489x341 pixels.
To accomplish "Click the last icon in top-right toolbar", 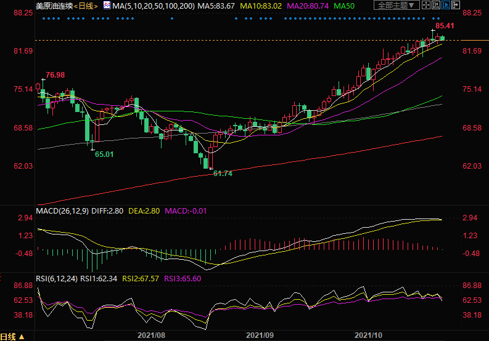I will 457,6.
